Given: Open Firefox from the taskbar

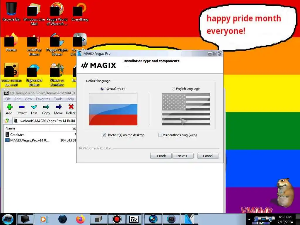Looking at the screenshot, I should click(81, 219).
